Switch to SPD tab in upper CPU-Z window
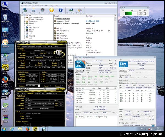Screen dimensions: 165x137 click(44, 46)
